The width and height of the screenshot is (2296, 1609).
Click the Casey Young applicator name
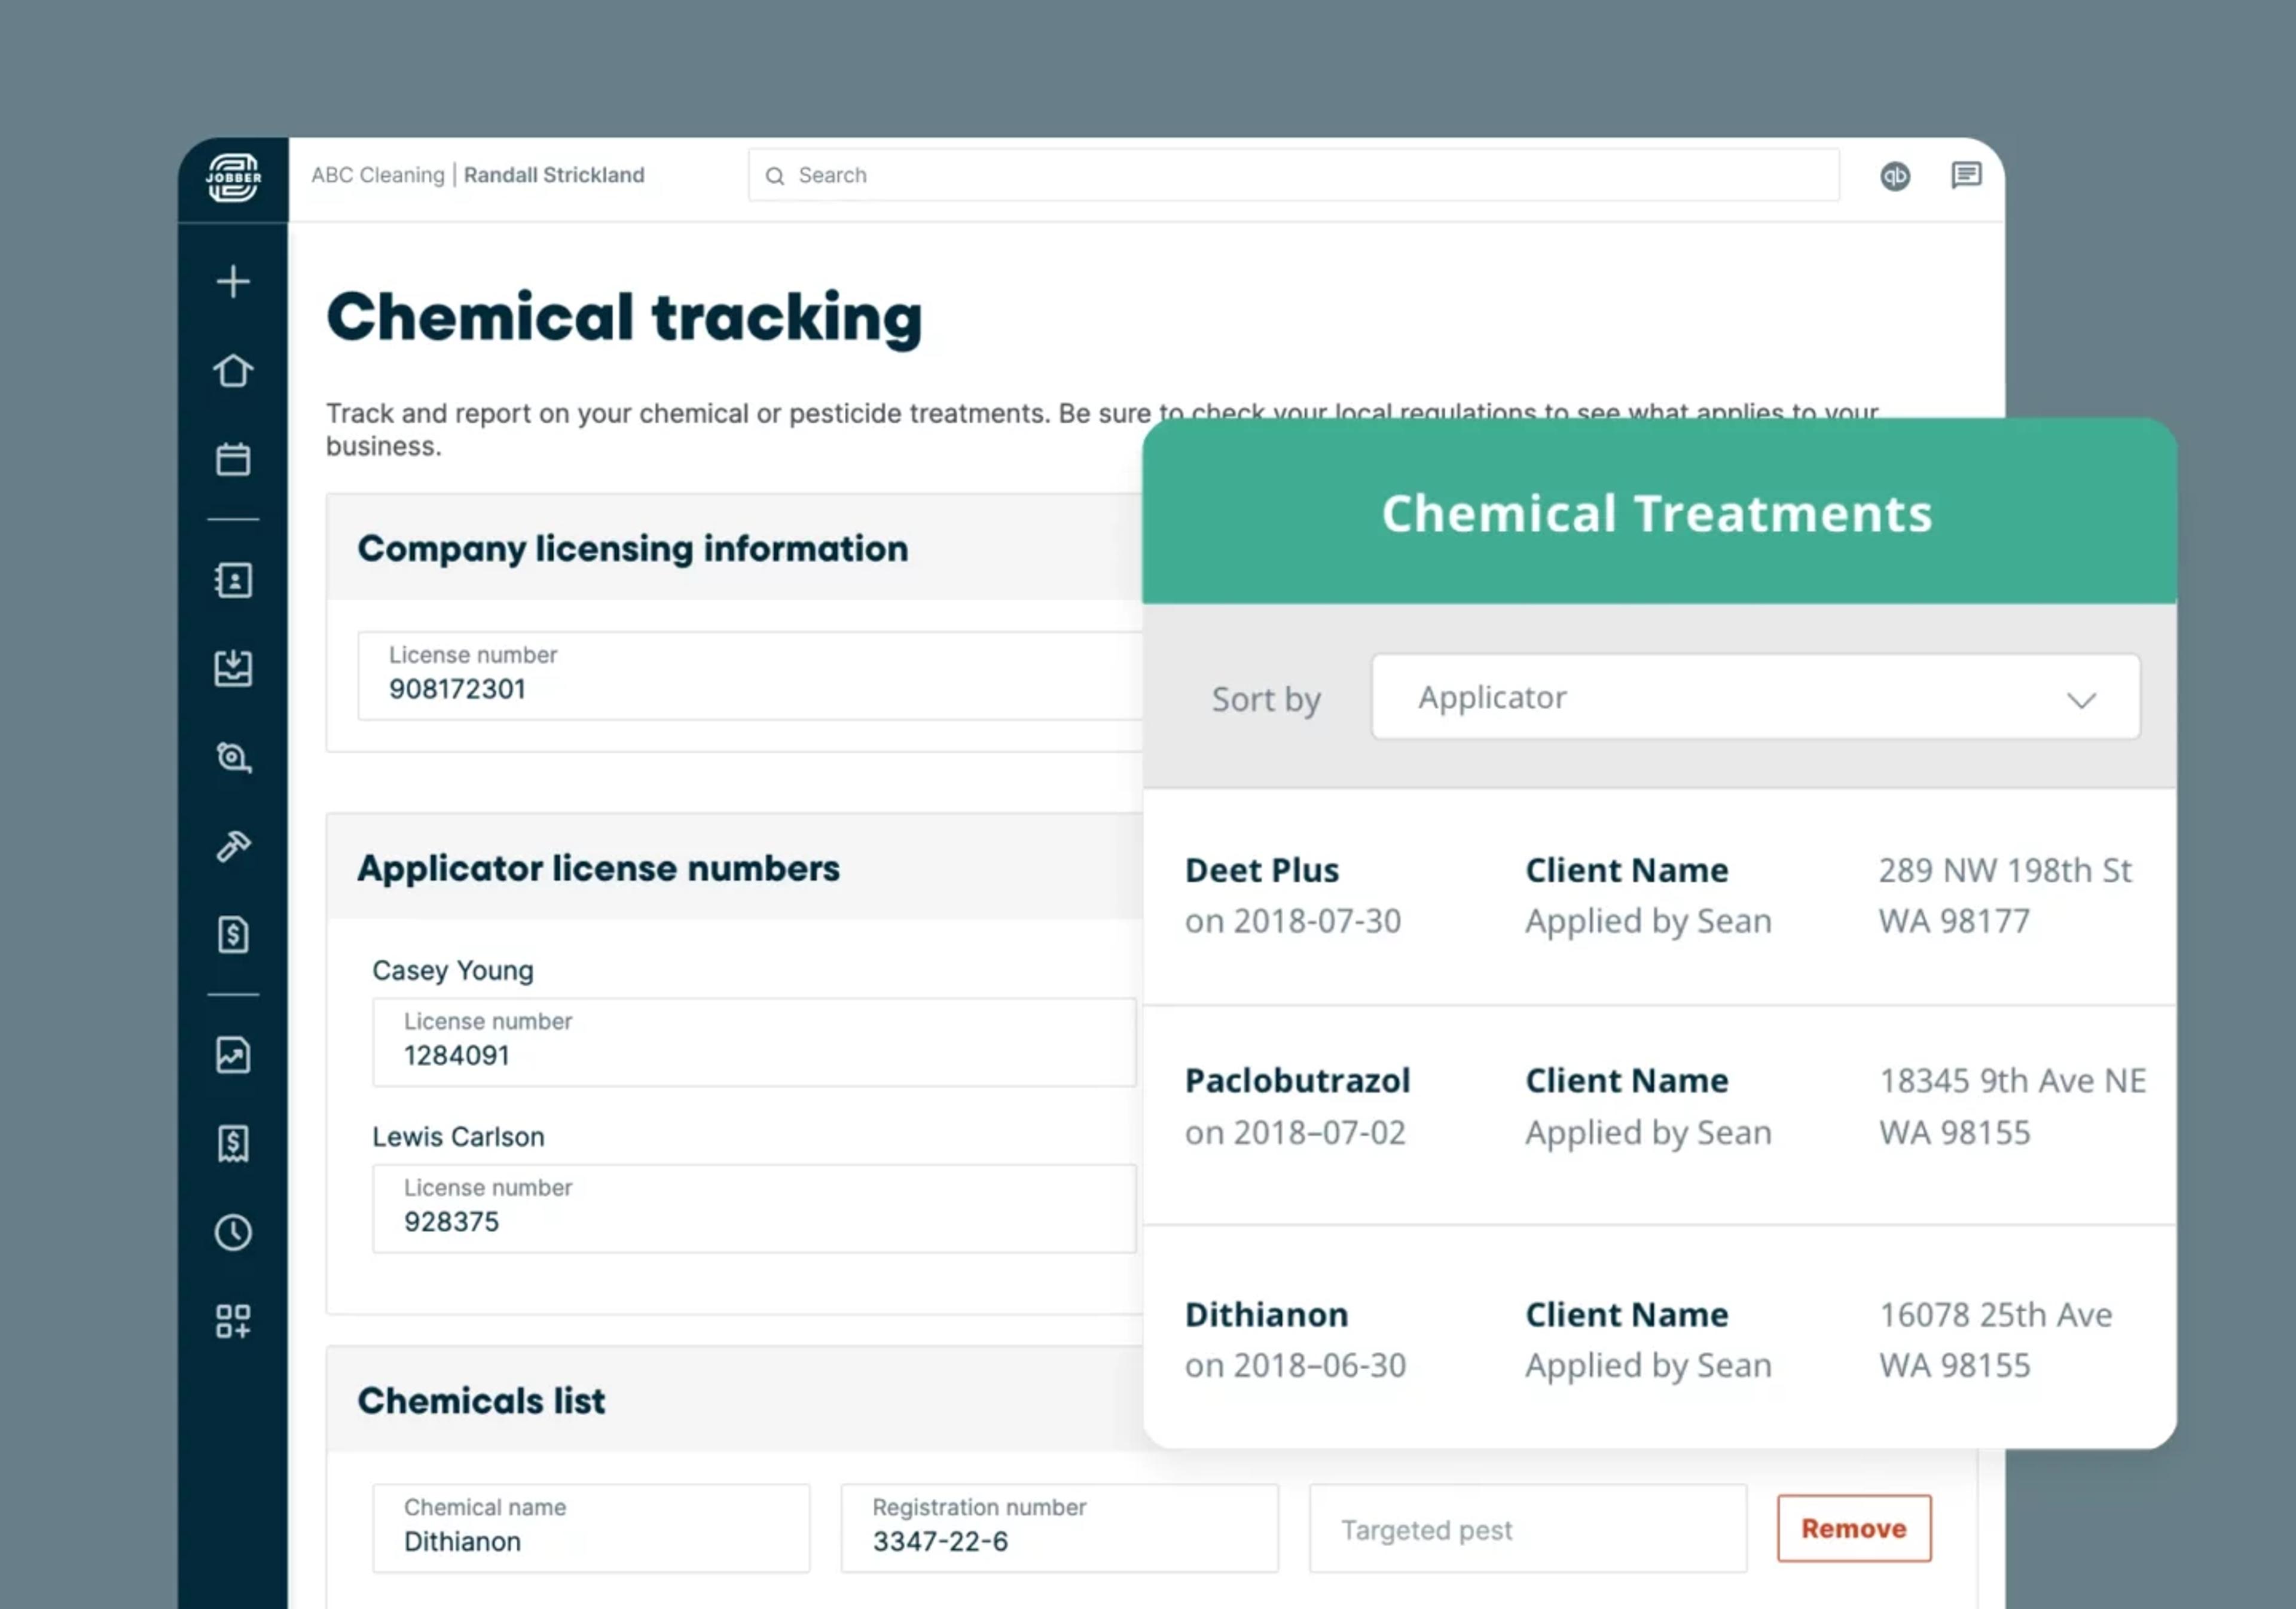(453, 971)
